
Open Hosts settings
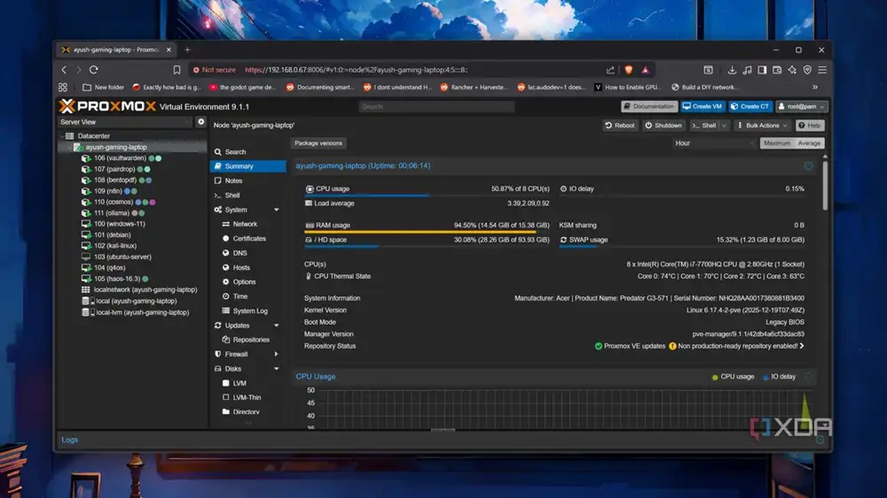click(248, 268)
